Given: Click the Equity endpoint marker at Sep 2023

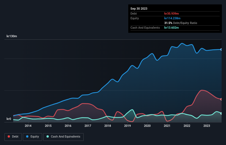Looking at the screenshot, I should (x=221, y=50).
